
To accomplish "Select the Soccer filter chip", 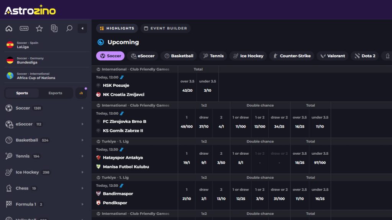I will (110, 56).
